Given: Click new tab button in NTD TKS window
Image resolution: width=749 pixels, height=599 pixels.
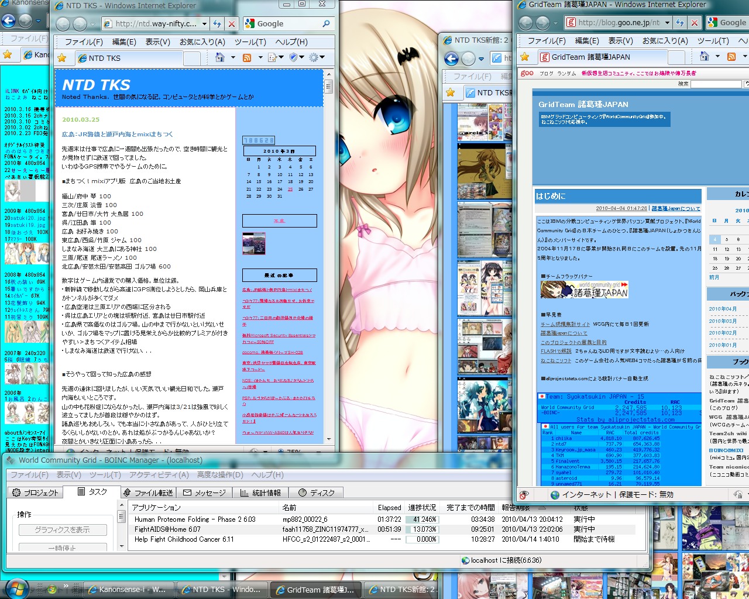Looking at the screenshot, I should [x=192, y=58].
